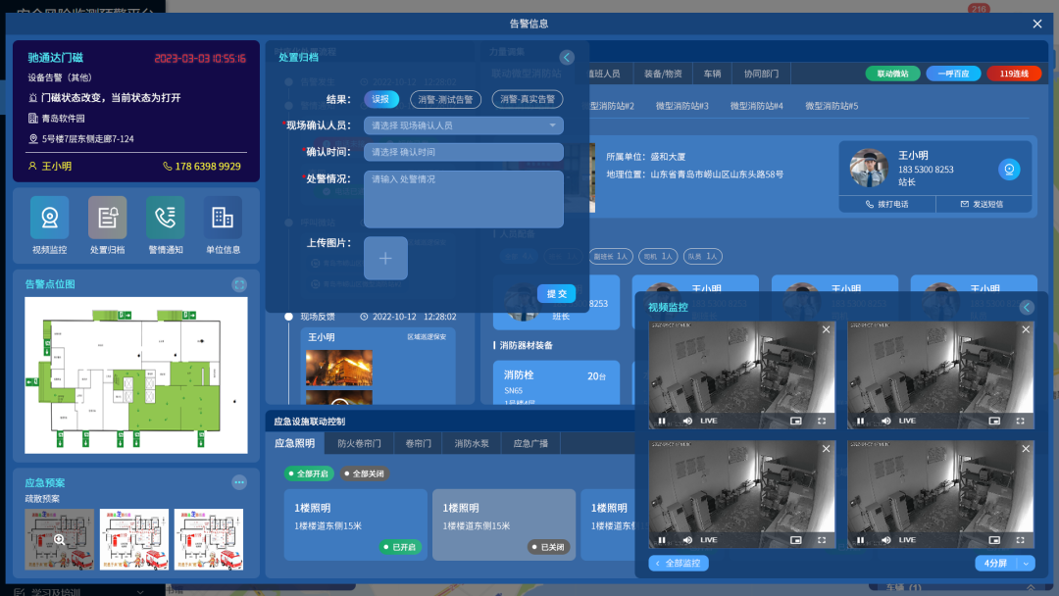The width and height of the screenshot is (1059, 596).
Task: Open the 视频监控 camera icon
Action: [49, 218]
